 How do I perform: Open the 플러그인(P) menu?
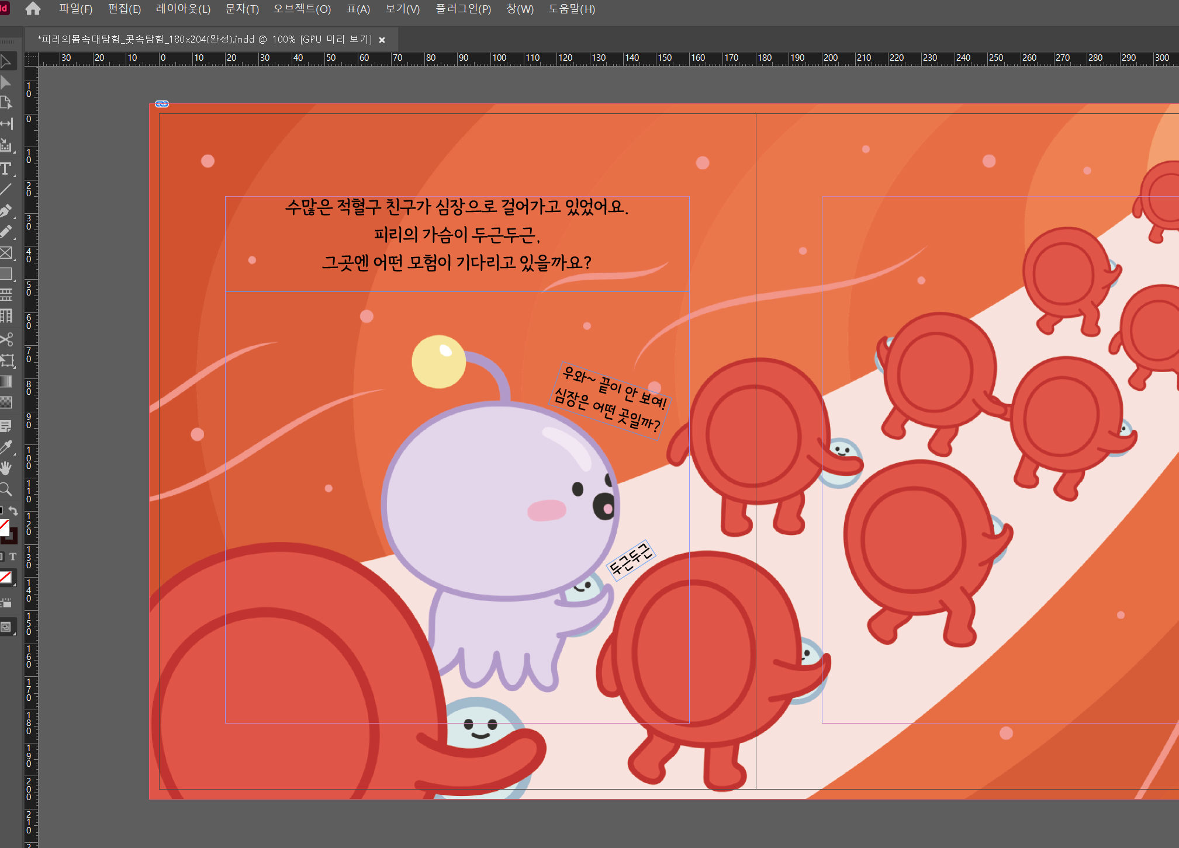coord(464,9)
